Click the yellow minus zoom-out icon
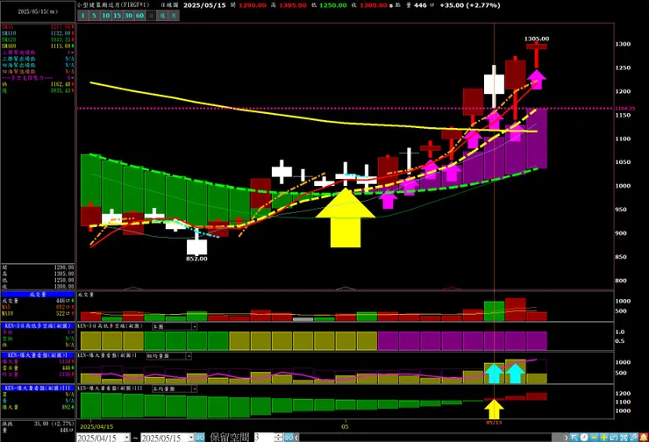 pos(594,438)
